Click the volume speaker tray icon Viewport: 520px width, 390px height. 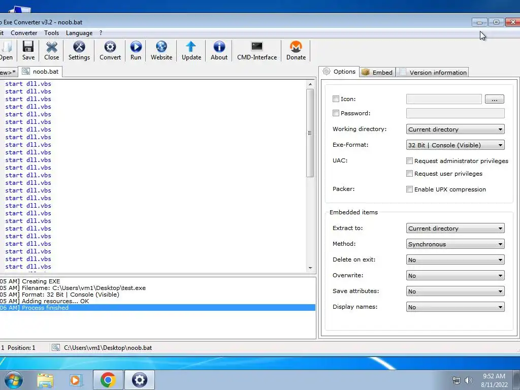click(468, 380)
